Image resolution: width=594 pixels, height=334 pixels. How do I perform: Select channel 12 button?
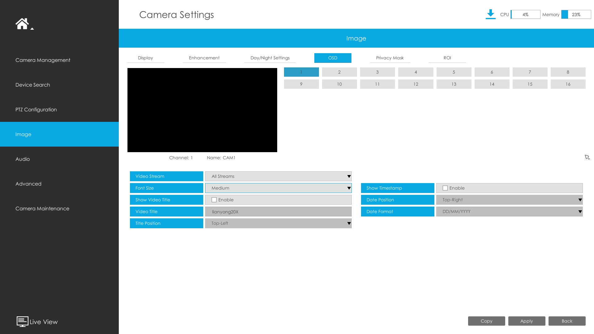point(415,84)
